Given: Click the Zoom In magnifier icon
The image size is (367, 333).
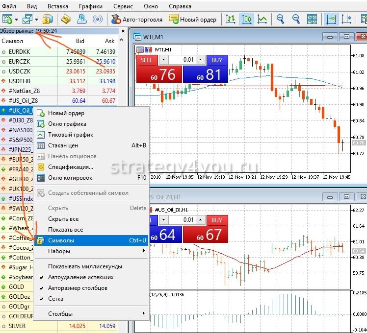Looking at the screenshot, I should 280,19.
